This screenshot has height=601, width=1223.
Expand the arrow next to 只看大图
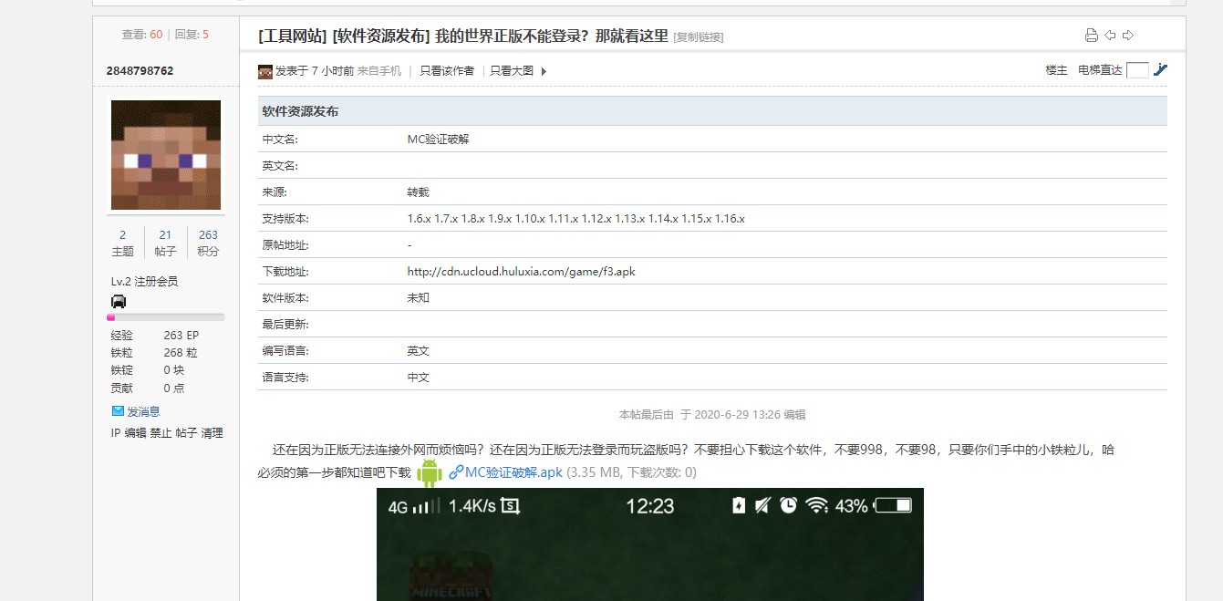coord(544,71)
